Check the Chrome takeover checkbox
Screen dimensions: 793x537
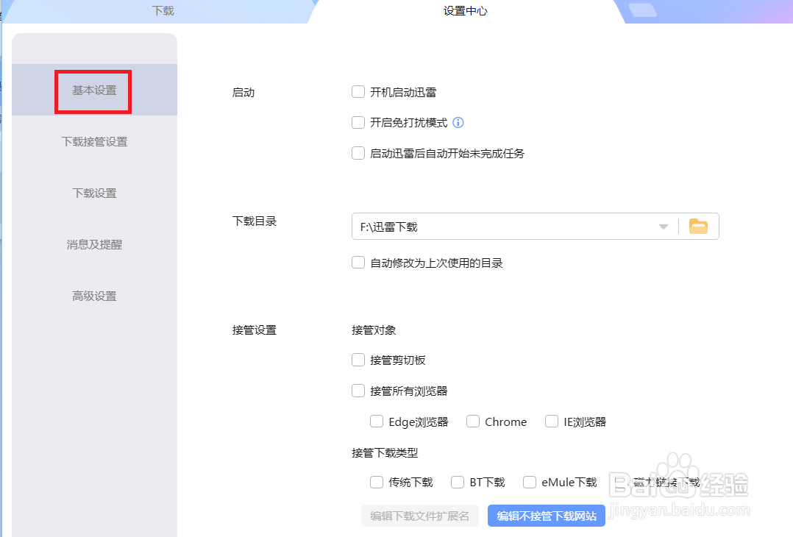pyautogui.click(x=472, y=421)
